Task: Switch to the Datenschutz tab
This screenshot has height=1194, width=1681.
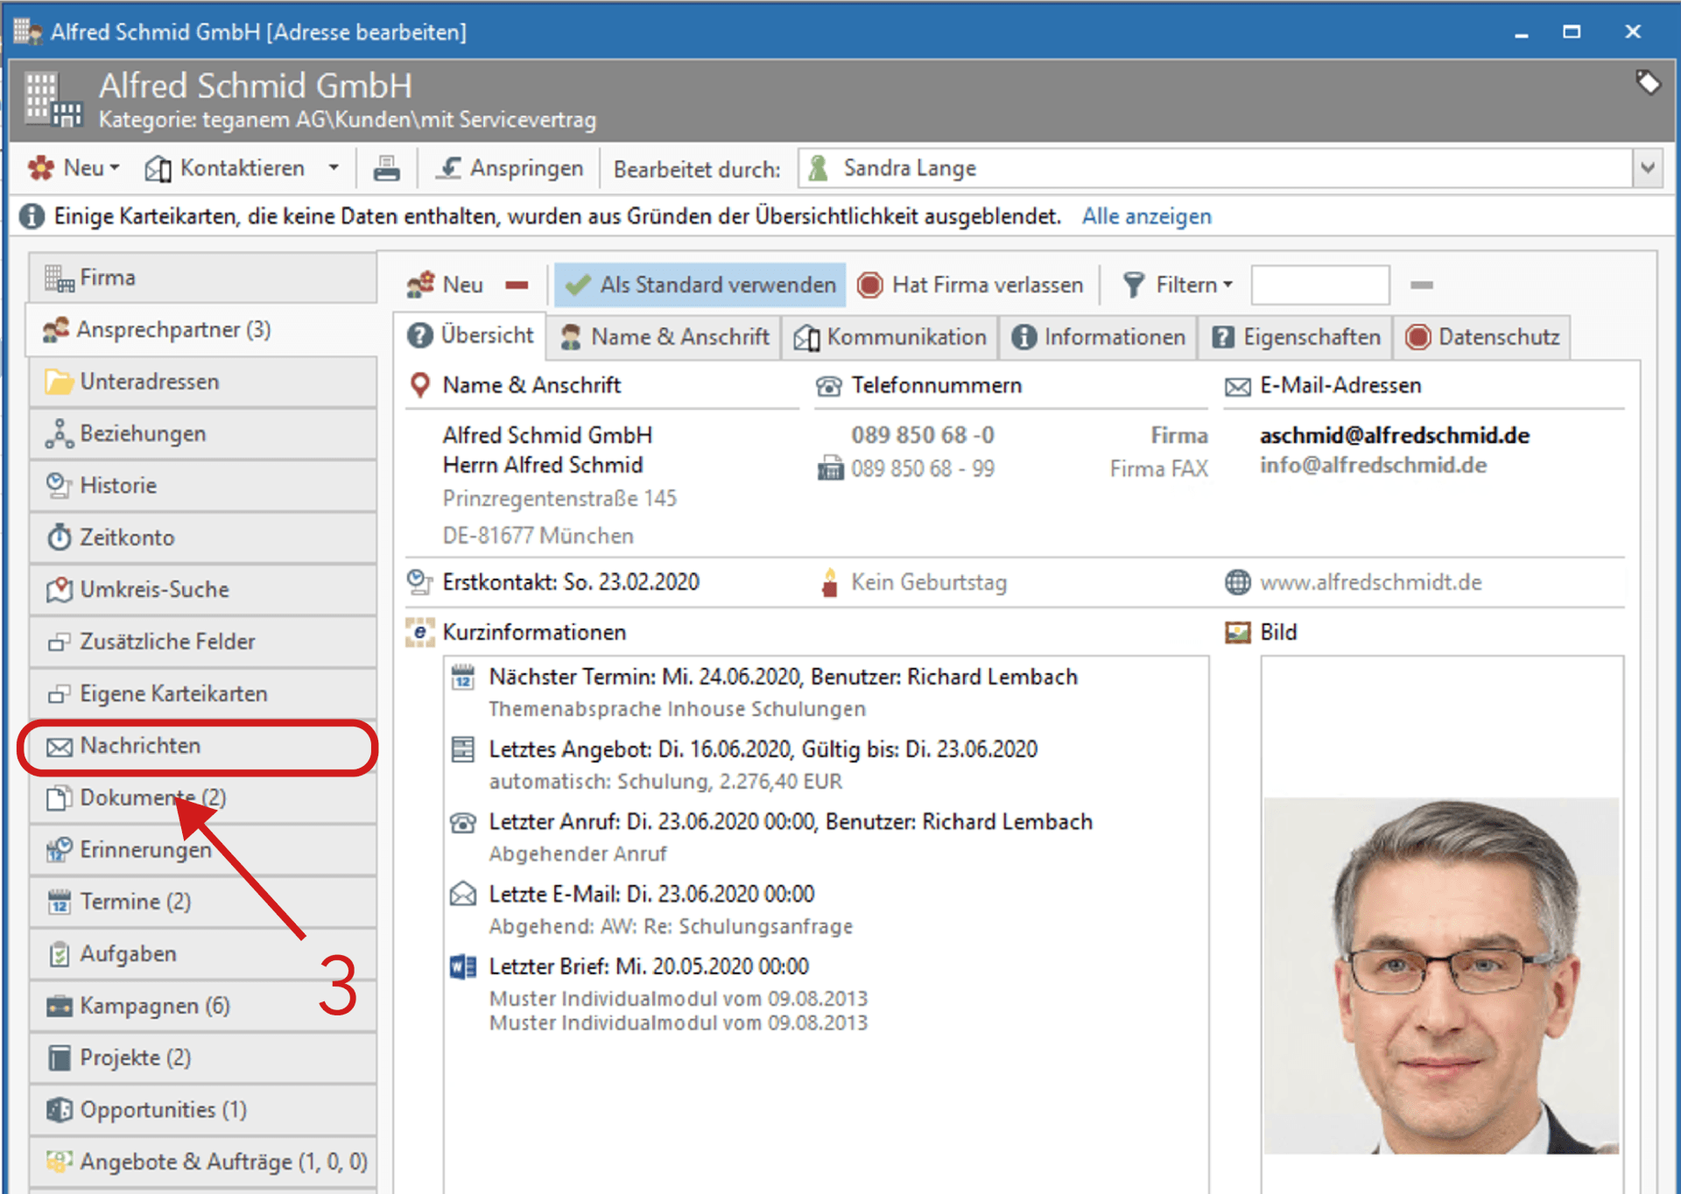Action: point(1482,338)
